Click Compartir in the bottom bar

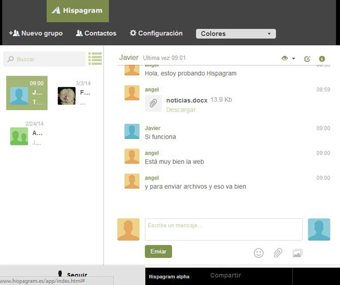click(x=226, y=275)
